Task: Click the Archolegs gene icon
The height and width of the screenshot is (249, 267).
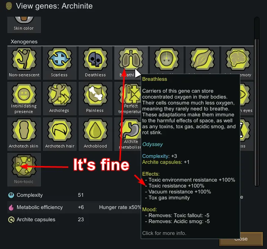Action: tap(59, 98)
